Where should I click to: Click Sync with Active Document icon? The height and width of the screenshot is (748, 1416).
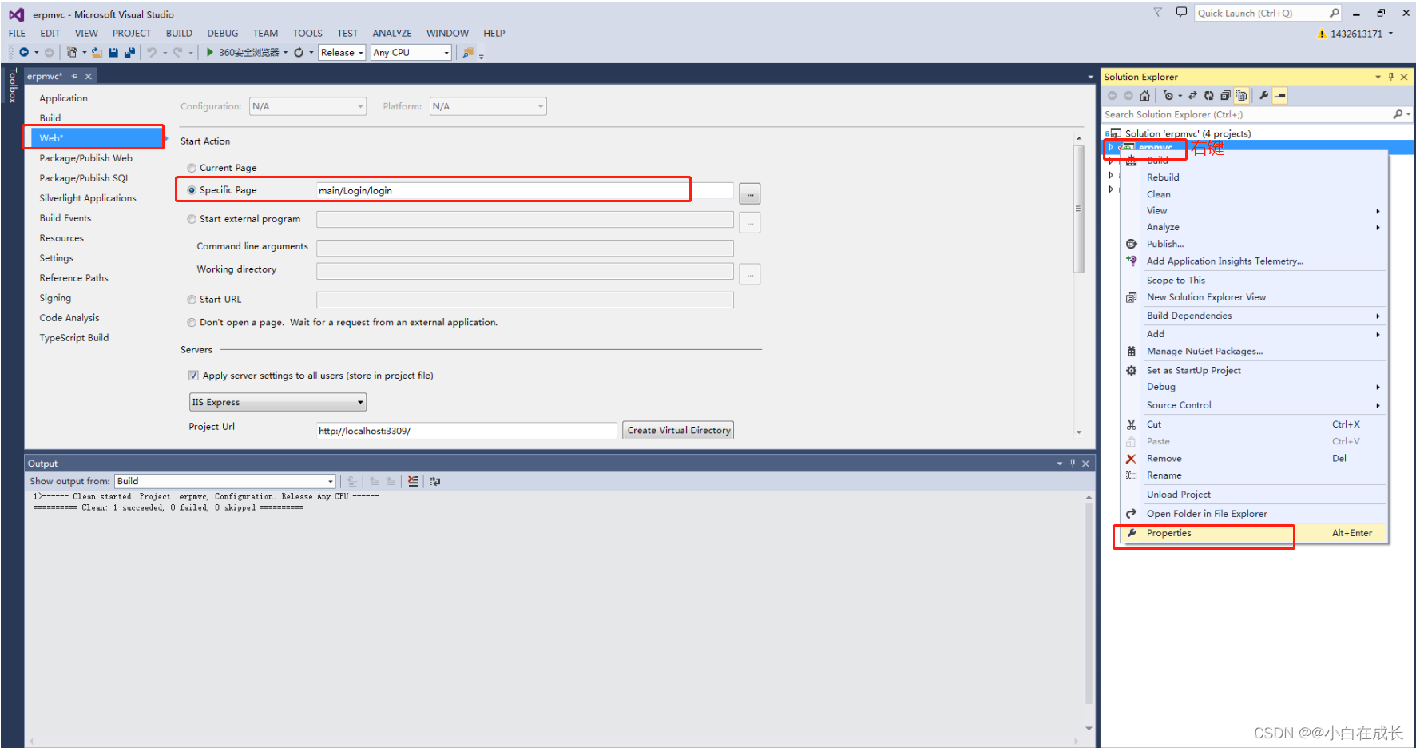(1192, 95)
